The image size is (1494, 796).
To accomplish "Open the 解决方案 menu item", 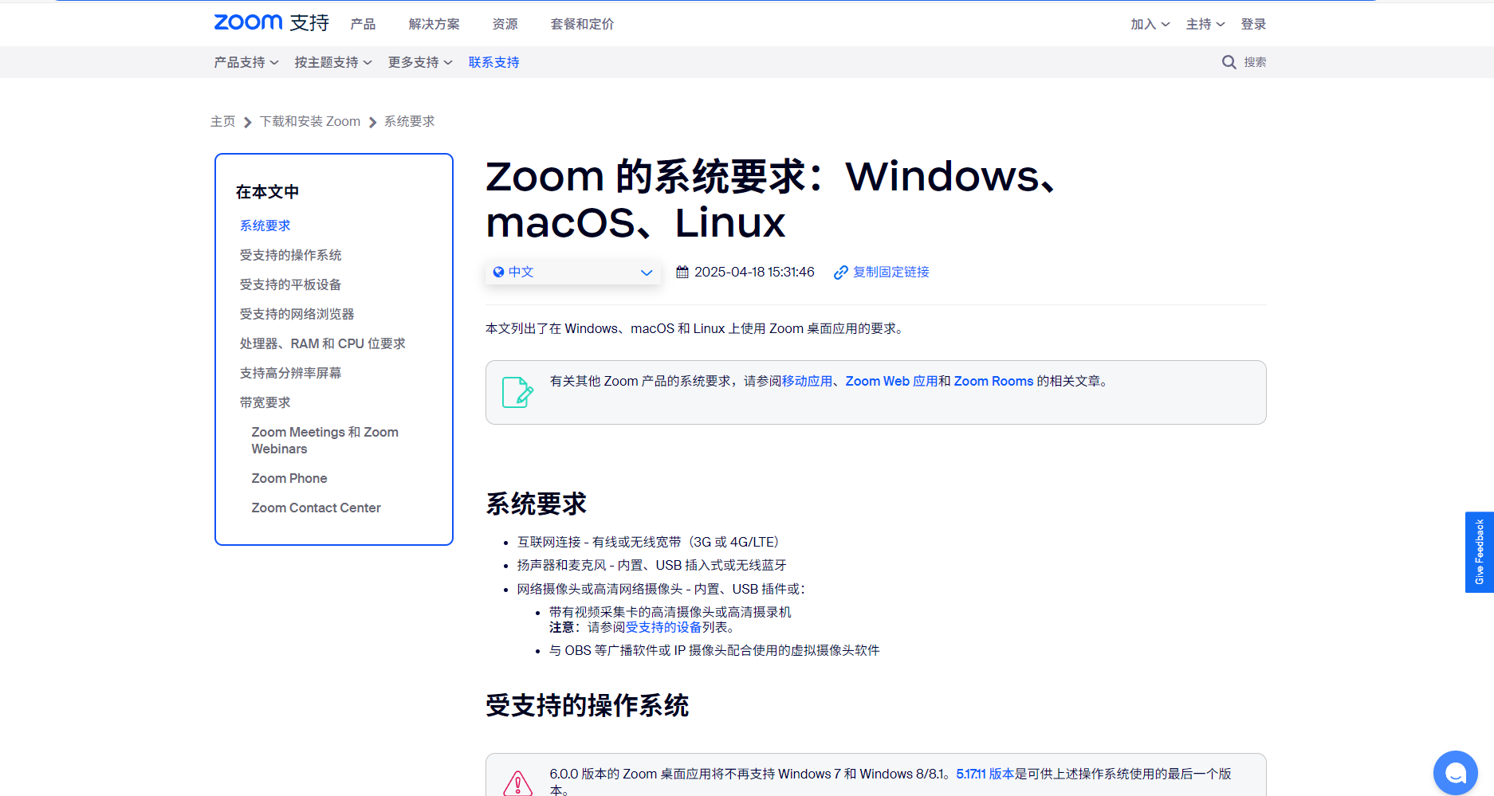I will (434, 24).
